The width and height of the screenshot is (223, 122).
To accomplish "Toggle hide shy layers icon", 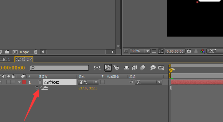I will (x=127, y=68).
